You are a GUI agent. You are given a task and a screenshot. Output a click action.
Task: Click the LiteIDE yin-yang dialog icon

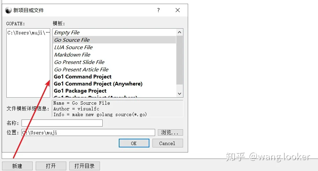pos(8,10)
